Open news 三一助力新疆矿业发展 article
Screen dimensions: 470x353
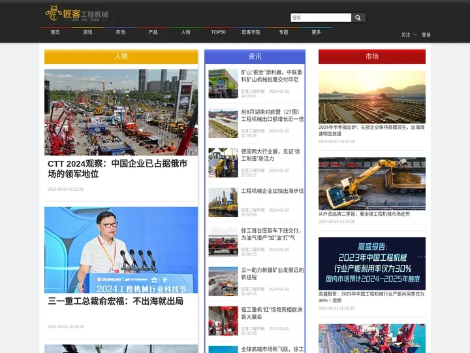coord(272,274)
